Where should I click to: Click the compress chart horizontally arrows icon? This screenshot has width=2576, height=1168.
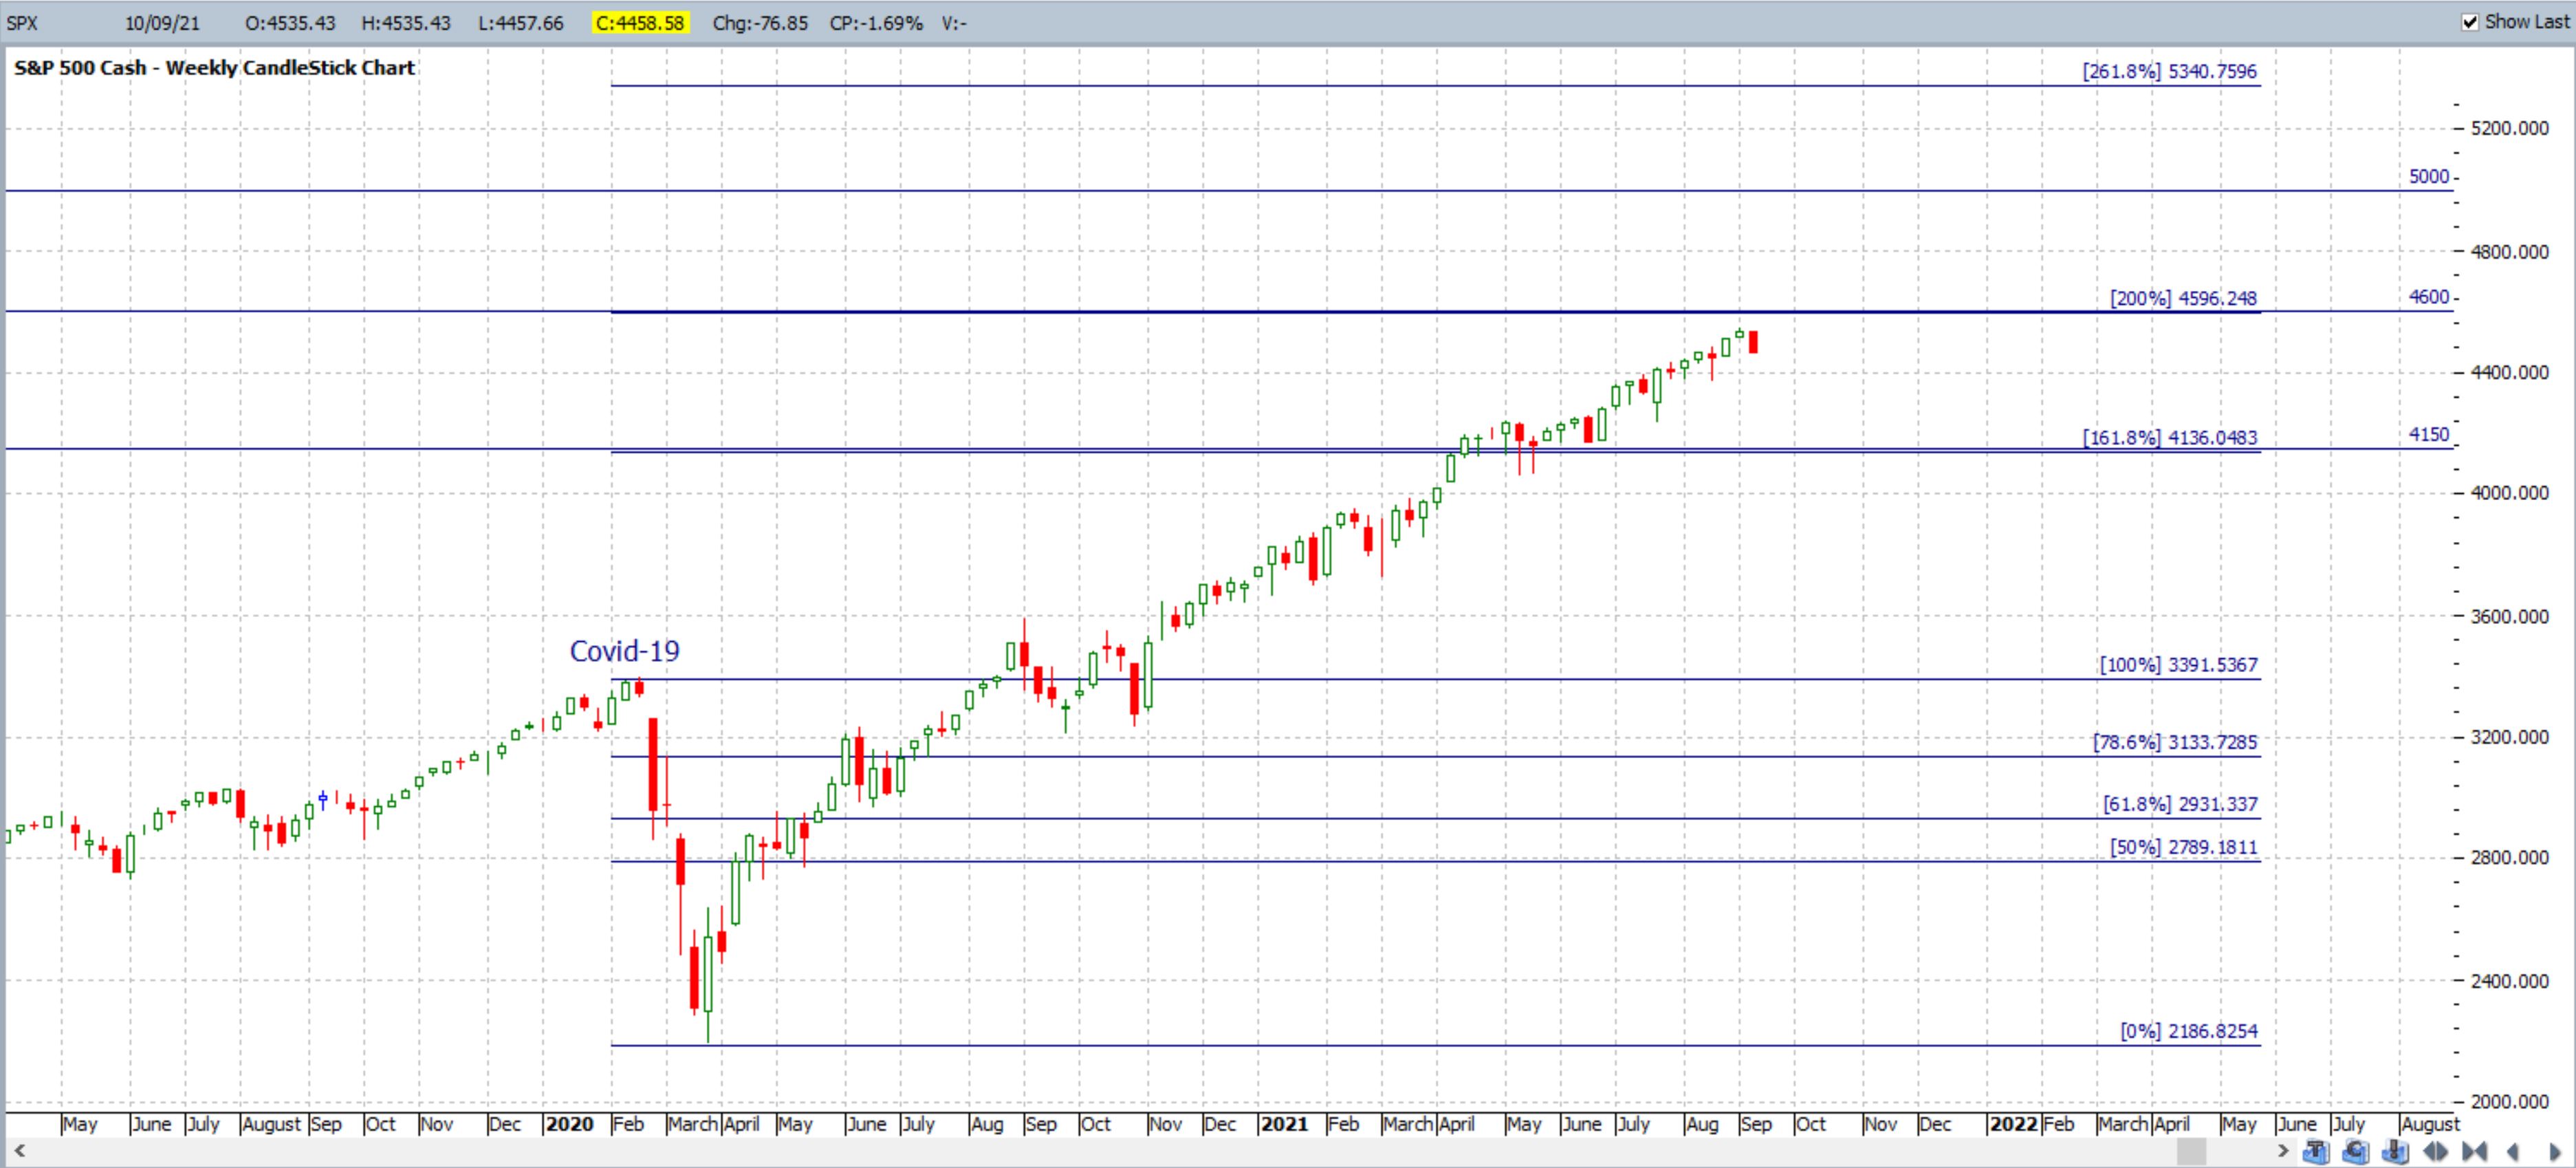[2474, 1152]
